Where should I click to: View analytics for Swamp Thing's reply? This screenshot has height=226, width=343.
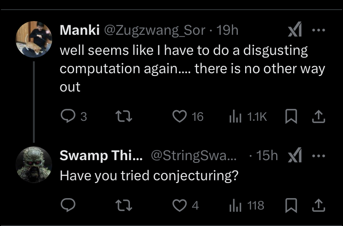pos(235,205)
